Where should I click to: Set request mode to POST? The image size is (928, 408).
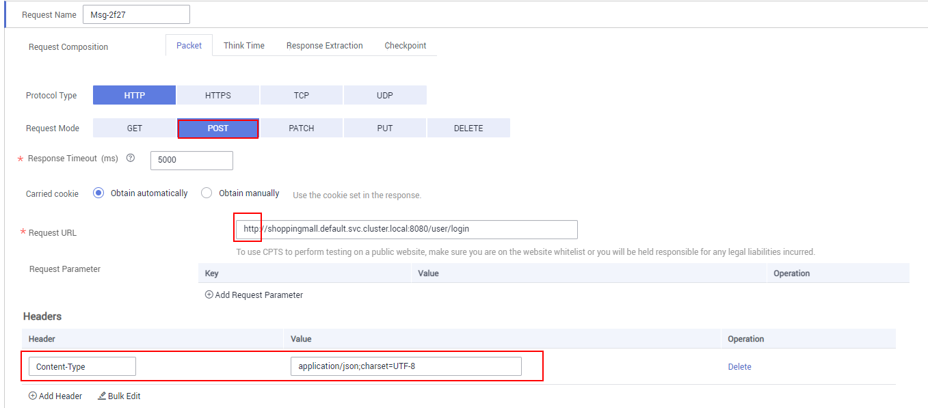coord(218,128)
